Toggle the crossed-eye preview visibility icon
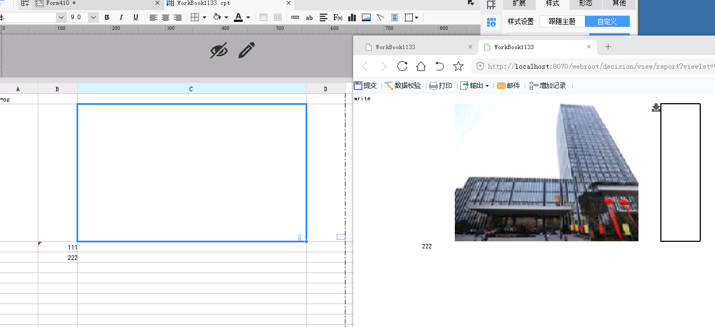 [219, 51]
